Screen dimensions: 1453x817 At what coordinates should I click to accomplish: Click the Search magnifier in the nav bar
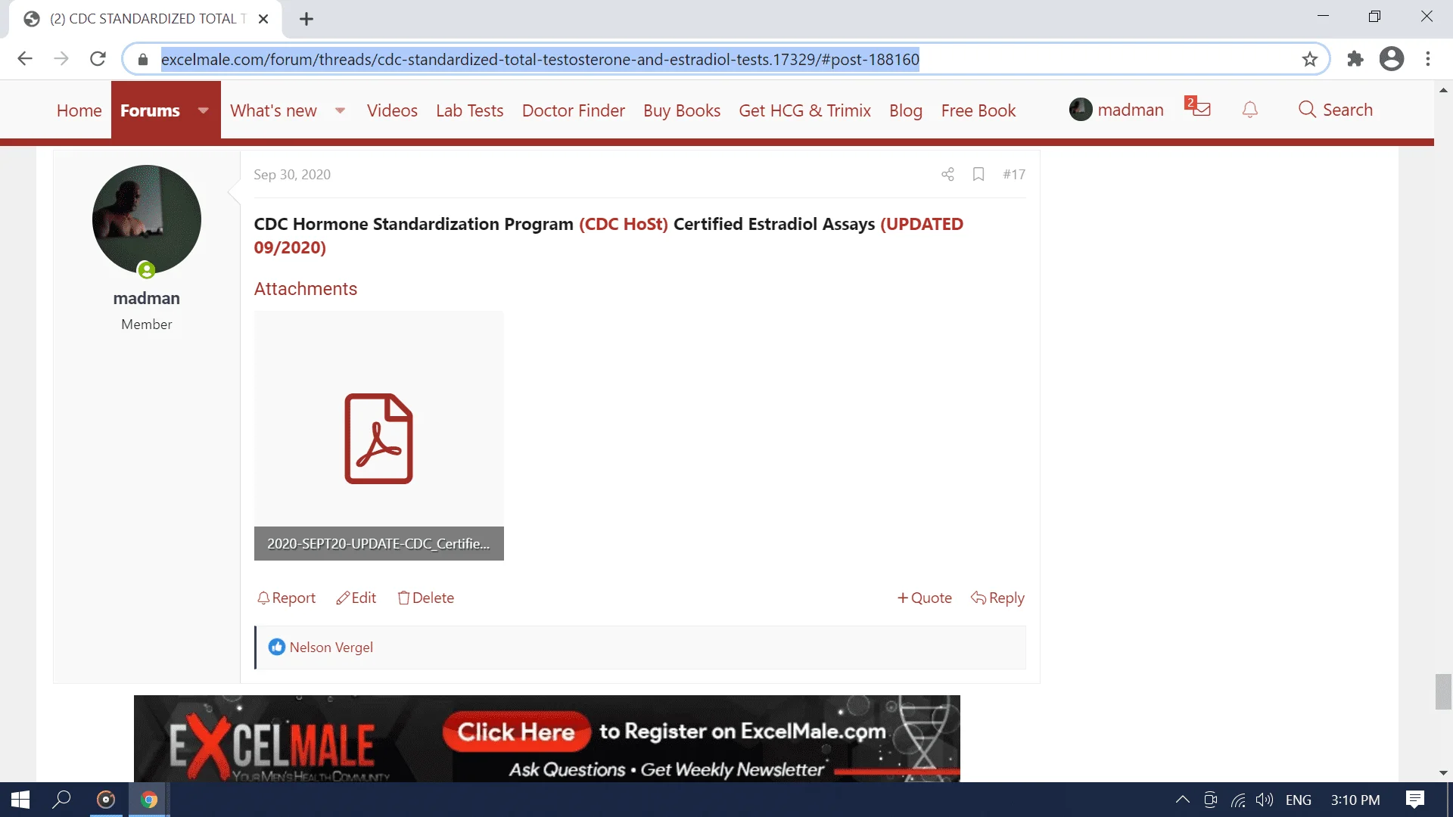(x=1308, y=110)
